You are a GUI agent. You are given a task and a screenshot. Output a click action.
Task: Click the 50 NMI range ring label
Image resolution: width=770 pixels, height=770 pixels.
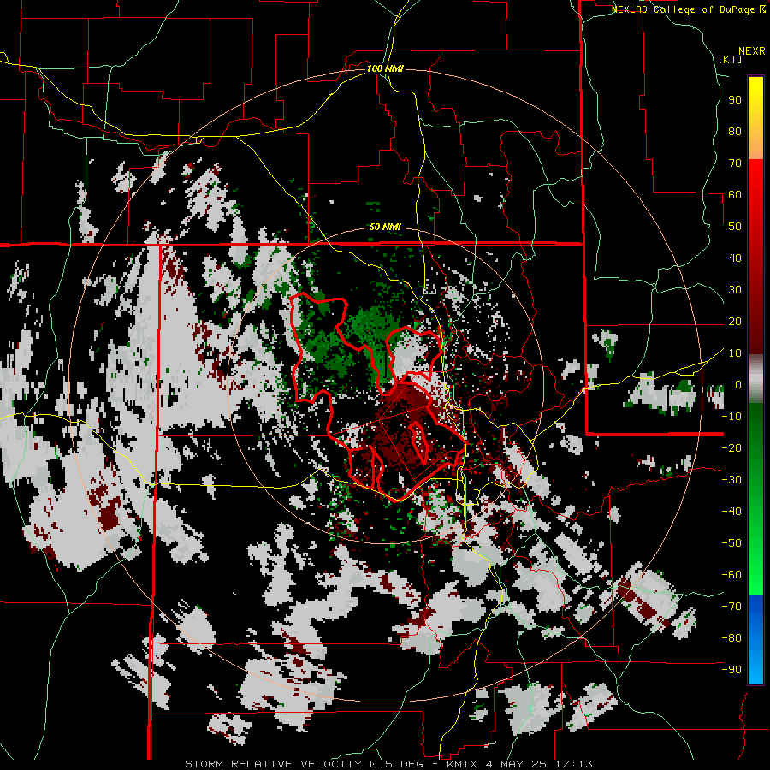pos(385,227)
